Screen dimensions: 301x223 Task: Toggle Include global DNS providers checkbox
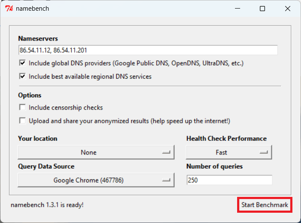pos(22,63)
